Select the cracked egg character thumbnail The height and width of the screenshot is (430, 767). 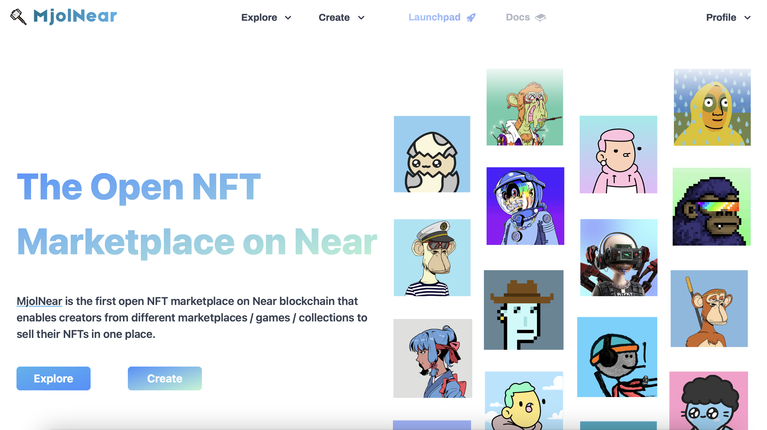(432, 154)
